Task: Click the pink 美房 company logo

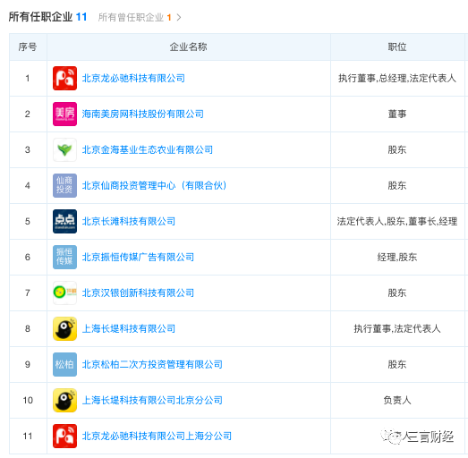Action: (64, 114)
